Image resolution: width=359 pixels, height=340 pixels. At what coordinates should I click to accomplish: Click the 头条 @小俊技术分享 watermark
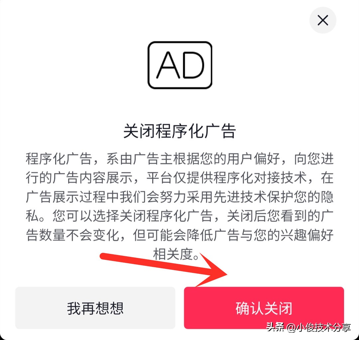(308, 327)
